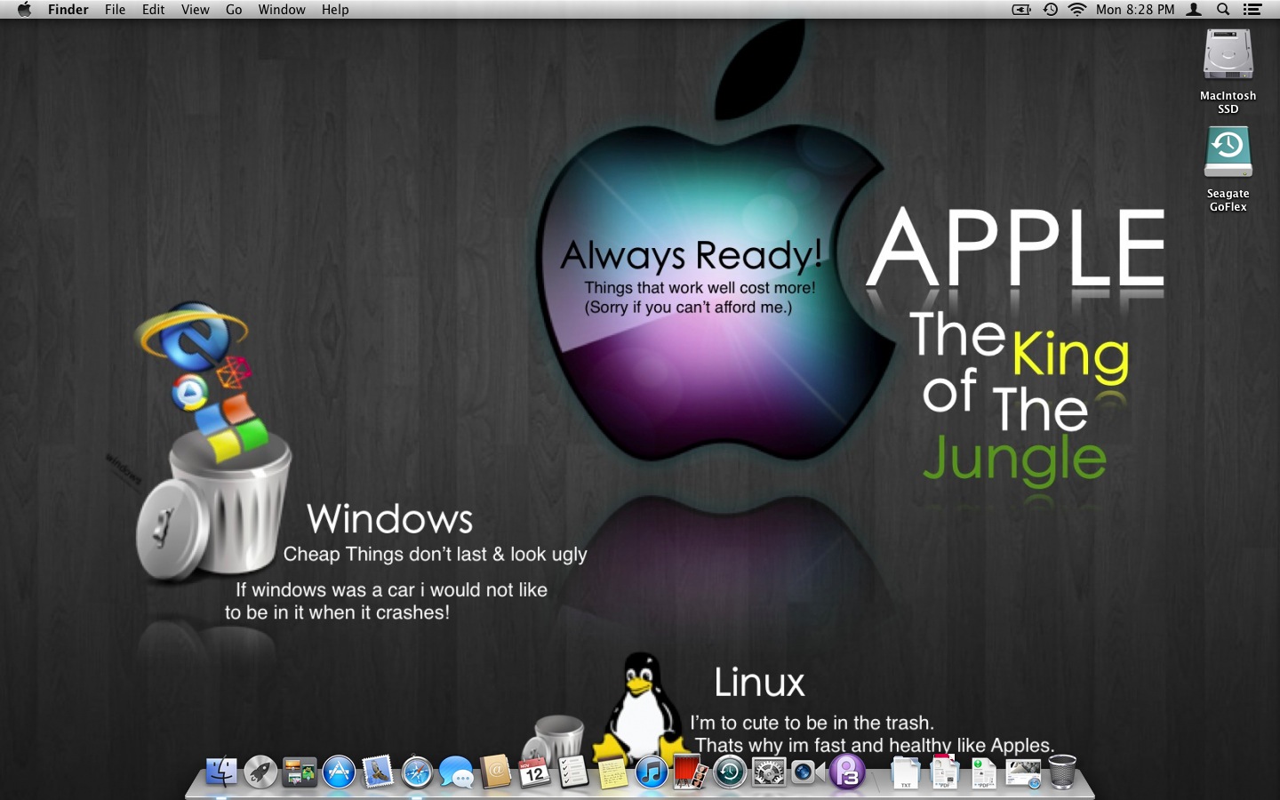Open the Window menu

(282, 10)
